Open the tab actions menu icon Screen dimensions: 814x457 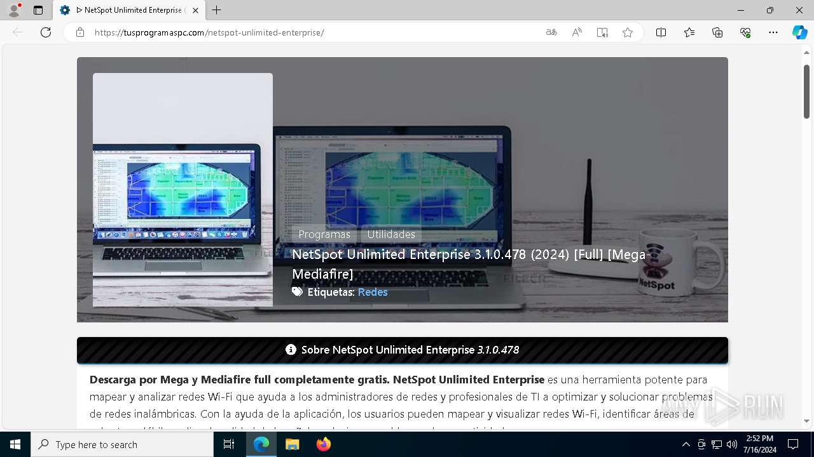click(38, 10)
